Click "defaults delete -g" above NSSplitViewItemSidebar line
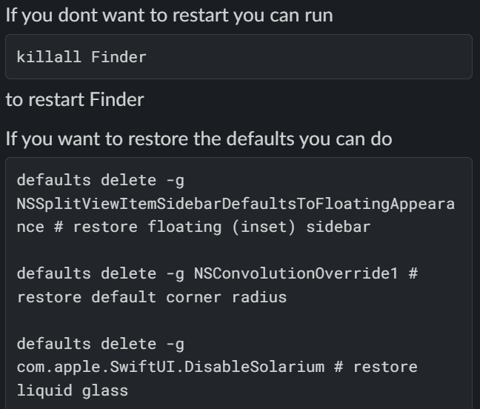Viewport: 480px width, 409px height. [x=101, y=180]
